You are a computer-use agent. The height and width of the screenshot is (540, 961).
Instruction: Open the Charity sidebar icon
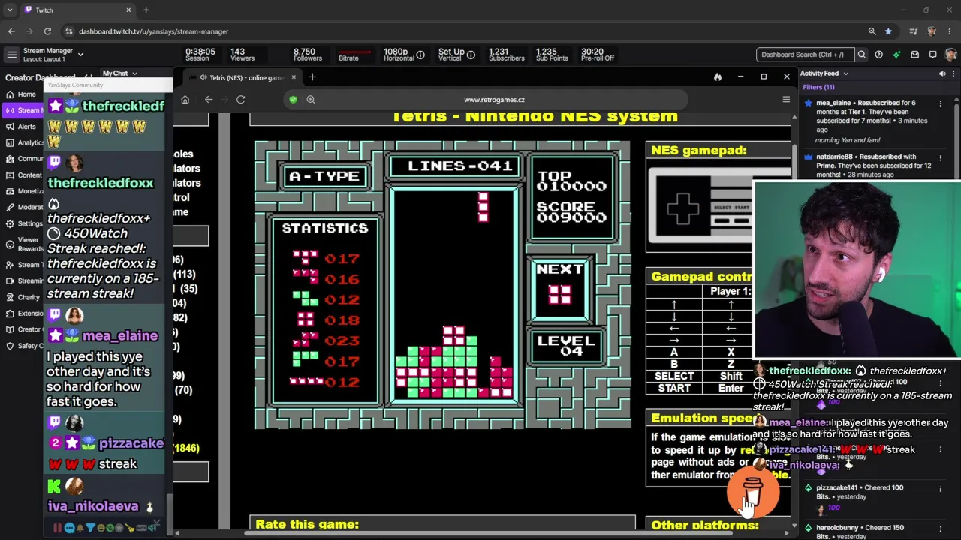click(x=10, y=297)
